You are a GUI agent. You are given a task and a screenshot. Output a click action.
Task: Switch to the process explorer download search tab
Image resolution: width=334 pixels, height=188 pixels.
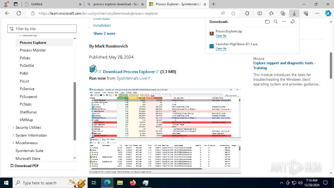point(115,4)
